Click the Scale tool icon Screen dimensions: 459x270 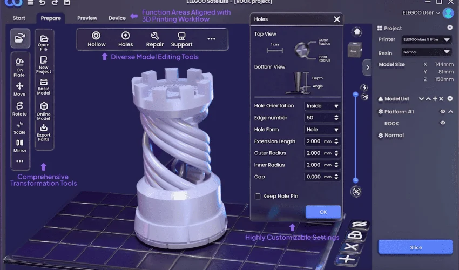(20, 127)
